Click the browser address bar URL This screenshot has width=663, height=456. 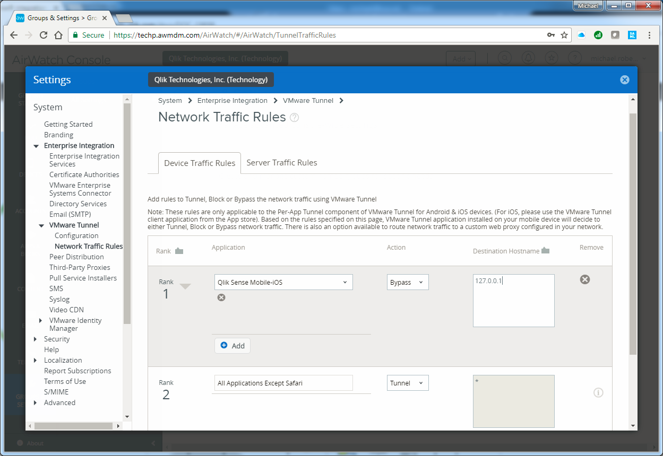pyautogui.click(x=225, y=35)
